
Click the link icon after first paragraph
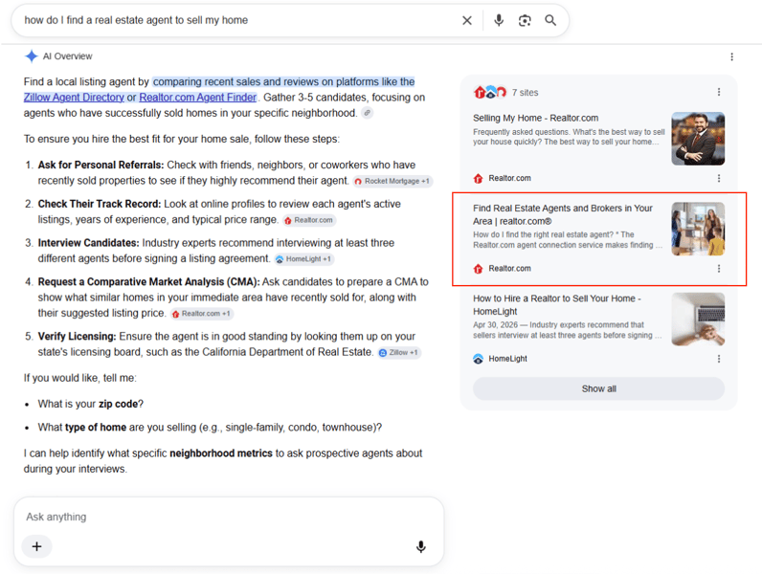pyautogui.click(x=368, y=113)
